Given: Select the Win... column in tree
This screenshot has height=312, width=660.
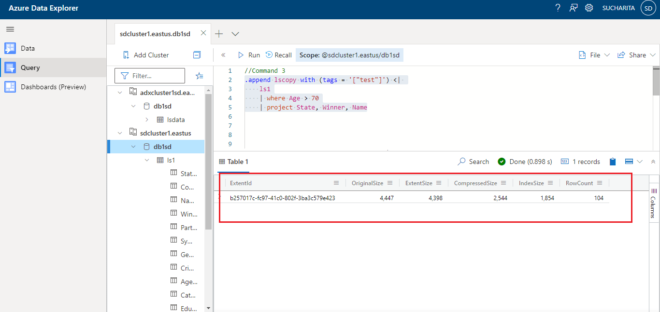Looking at the screenshot, I should point(189,214).
